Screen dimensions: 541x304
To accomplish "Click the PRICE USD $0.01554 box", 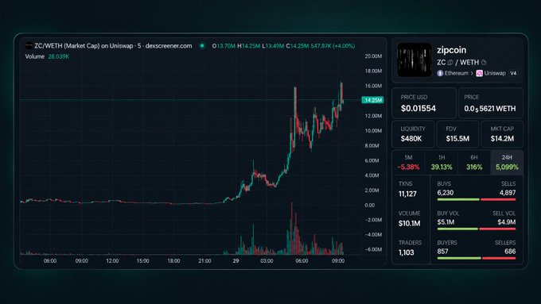I will [424, 103].
